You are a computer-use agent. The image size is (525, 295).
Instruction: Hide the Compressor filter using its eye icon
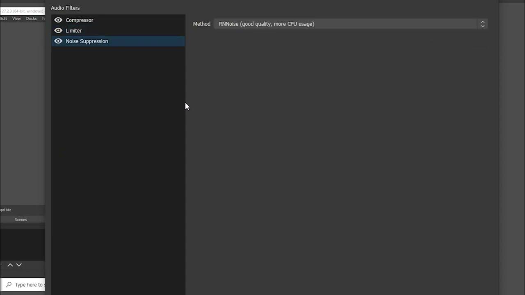pyautogui.click(x=58, y=20)
